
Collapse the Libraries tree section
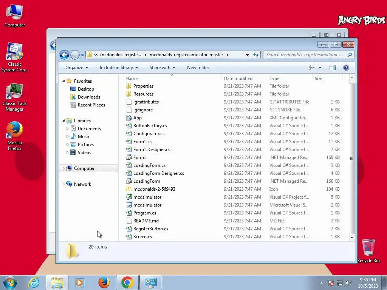pyautogui.click(x=63, y=120)
